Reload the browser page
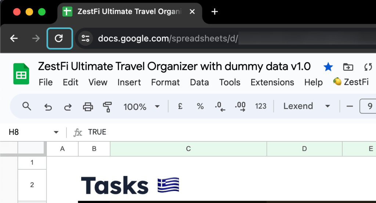 coord(59,38)
